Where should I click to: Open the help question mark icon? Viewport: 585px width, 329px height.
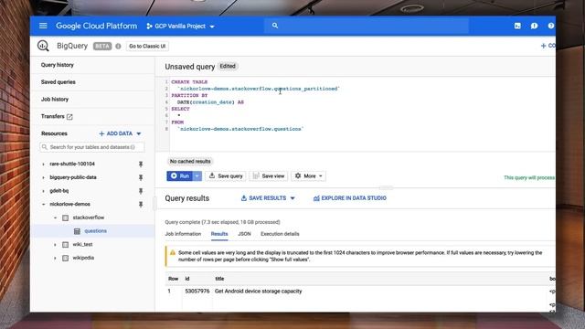coord(550,26)
